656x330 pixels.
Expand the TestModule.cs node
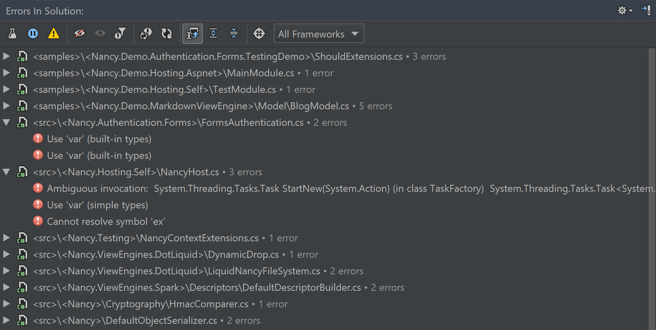click(6, 89)
